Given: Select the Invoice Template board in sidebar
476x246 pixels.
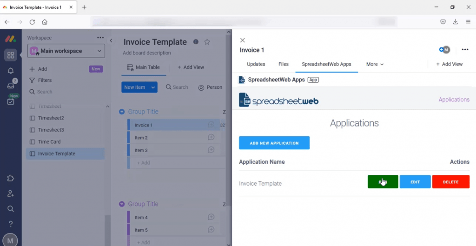Looking at the screenshot, I should [65, 153].
